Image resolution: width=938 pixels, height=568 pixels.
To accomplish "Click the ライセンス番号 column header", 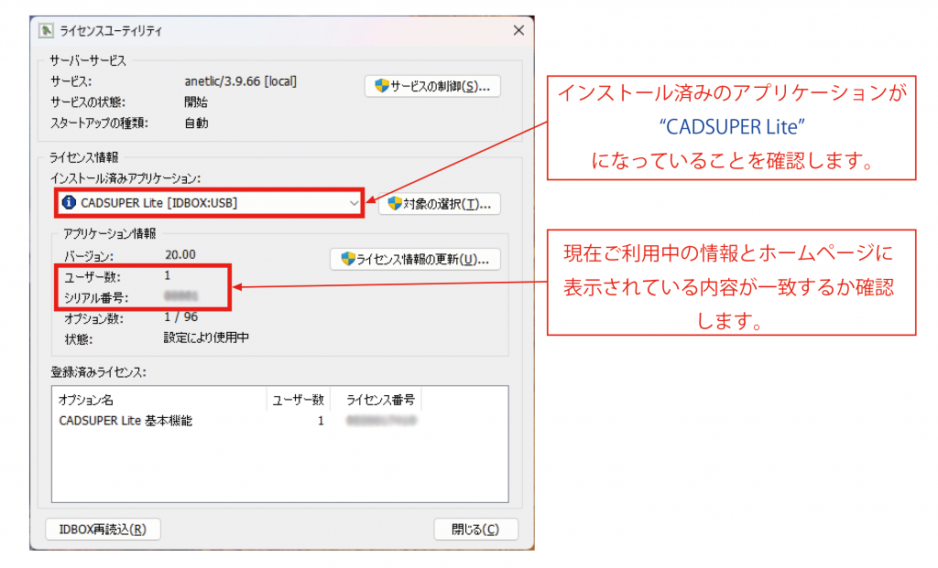I will pyautogui.click(x=379, y=400).
